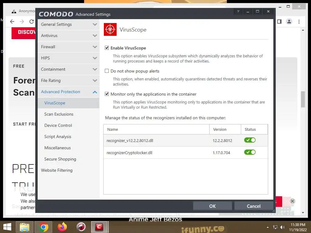Select VirusScope in the sidebar
Image resolution: width=311 pixels, height=233 pixels.
click(68, 103)
